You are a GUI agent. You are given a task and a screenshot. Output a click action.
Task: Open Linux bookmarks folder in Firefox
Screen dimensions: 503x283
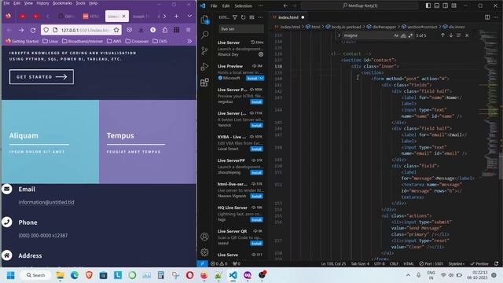tap(50, 41)
